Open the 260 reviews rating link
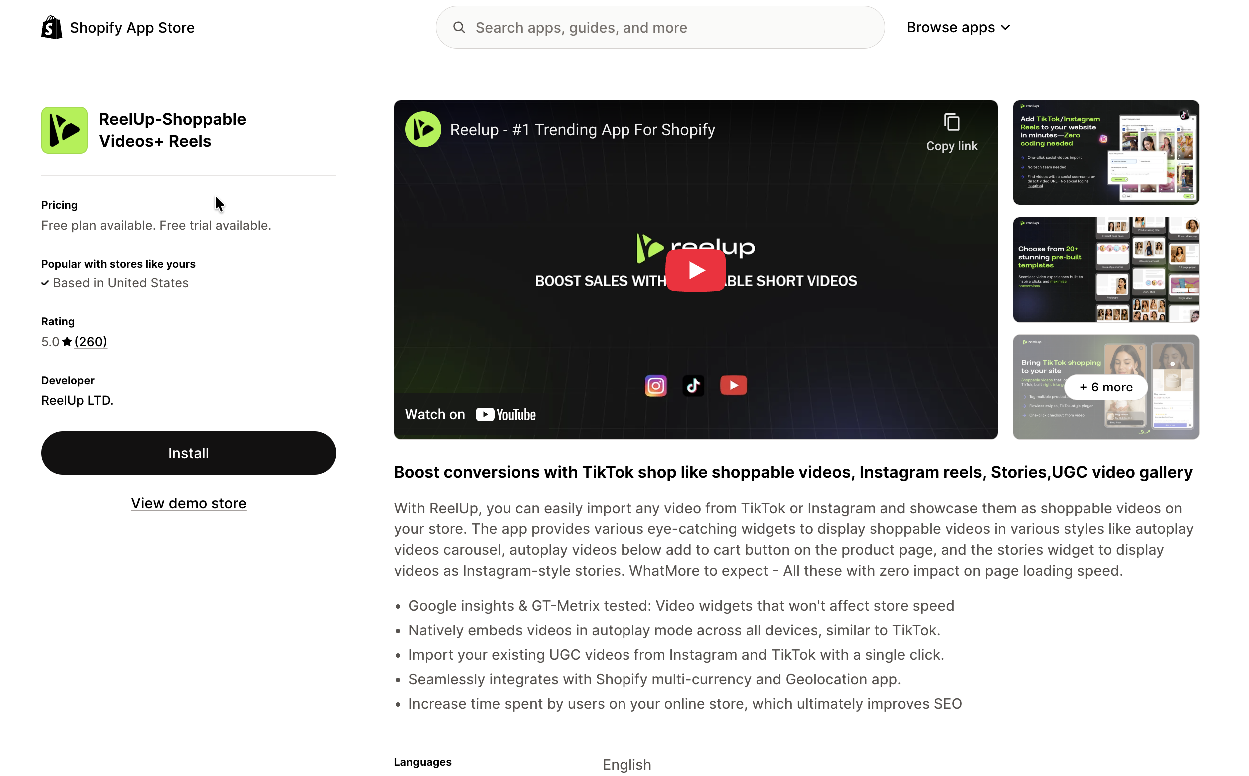 click(91, 342)
